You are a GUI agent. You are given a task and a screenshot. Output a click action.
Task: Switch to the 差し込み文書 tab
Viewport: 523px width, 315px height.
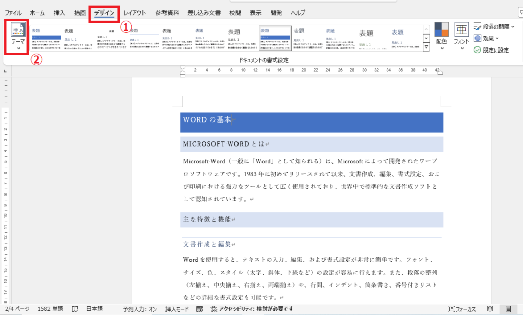pos(204,13)
